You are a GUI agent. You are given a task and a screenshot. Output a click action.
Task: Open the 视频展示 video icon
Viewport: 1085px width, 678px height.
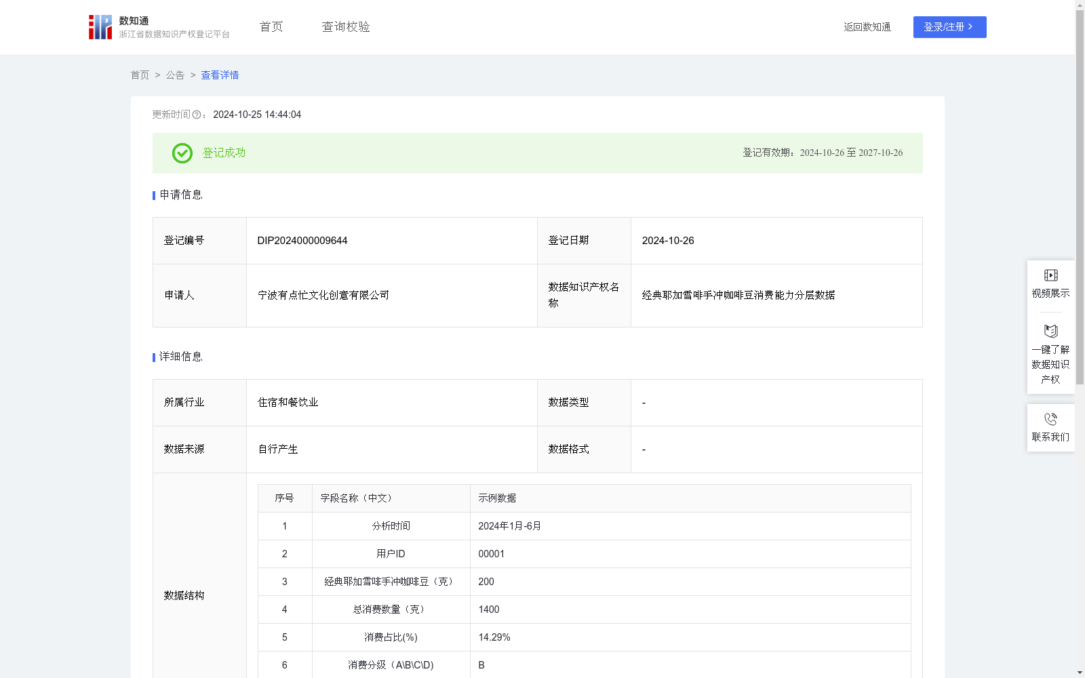[x=1051, y=275]
